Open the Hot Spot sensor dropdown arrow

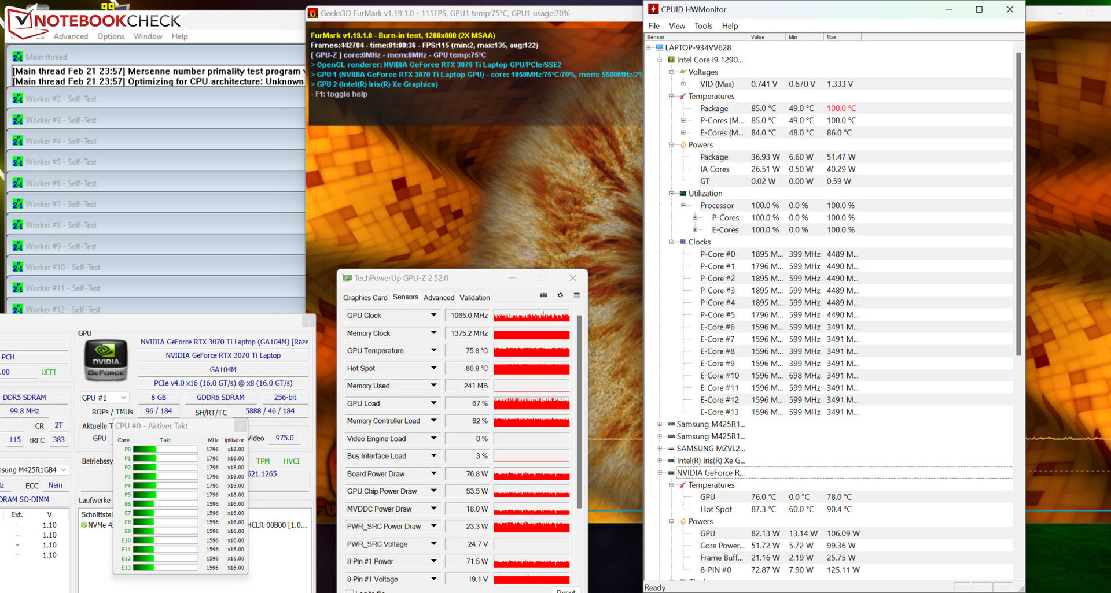pos(433,368)
